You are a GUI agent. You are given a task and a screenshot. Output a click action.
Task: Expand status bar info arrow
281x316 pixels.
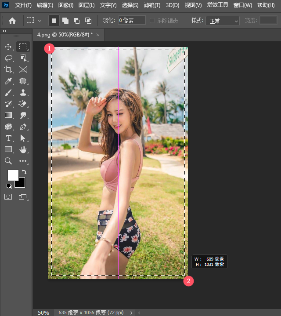pos(131,313)
